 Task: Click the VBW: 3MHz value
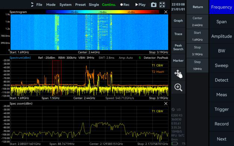pyautogui.click(x=86, y=58)
